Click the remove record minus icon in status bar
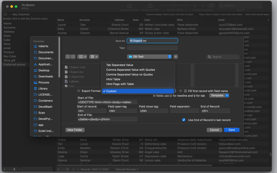 click(63, 169)
